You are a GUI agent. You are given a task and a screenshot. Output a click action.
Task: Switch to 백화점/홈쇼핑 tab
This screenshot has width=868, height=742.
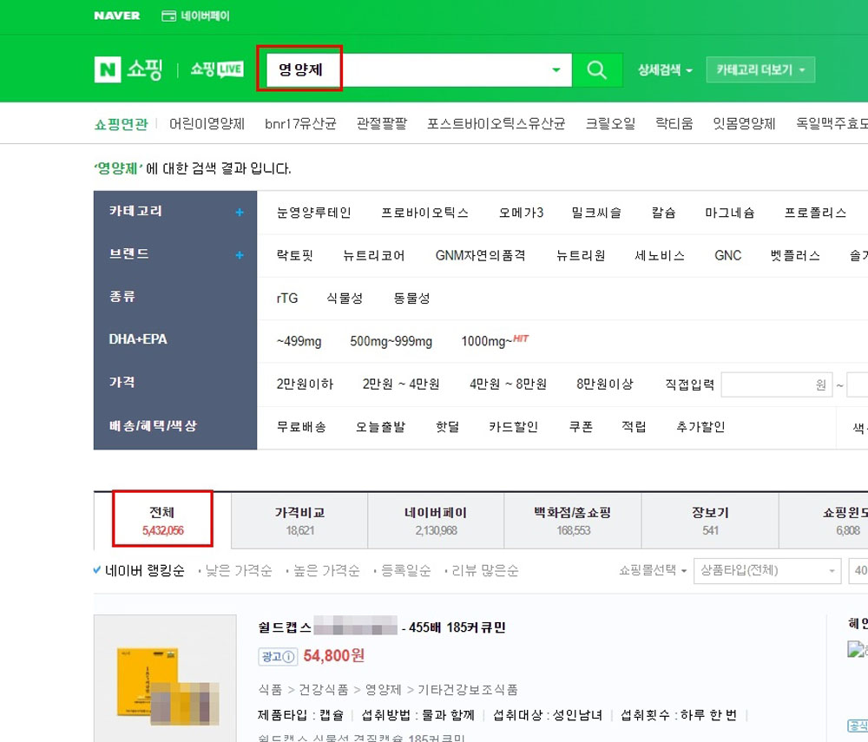(x=573, y=520)
